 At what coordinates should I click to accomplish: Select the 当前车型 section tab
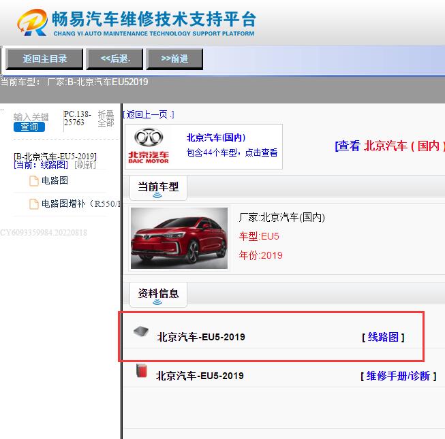(x=158, y=187)
